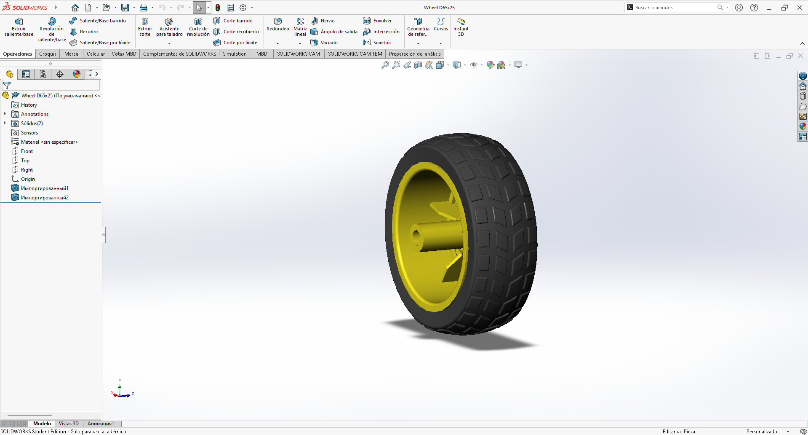This screenshot has height=435, width=808.
Task: Open the Help question mark icon
Action: click(754, 8)
